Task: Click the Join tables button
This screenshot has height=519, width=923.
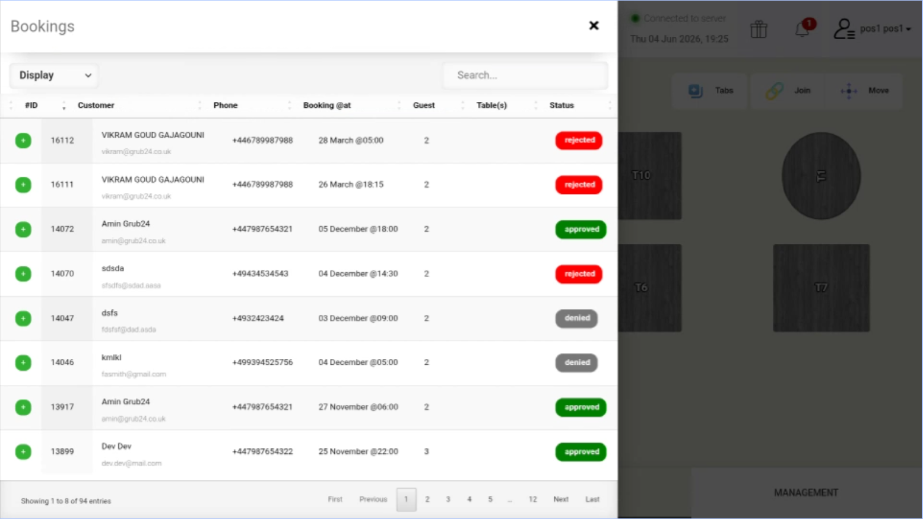Action: coord(788,91)
